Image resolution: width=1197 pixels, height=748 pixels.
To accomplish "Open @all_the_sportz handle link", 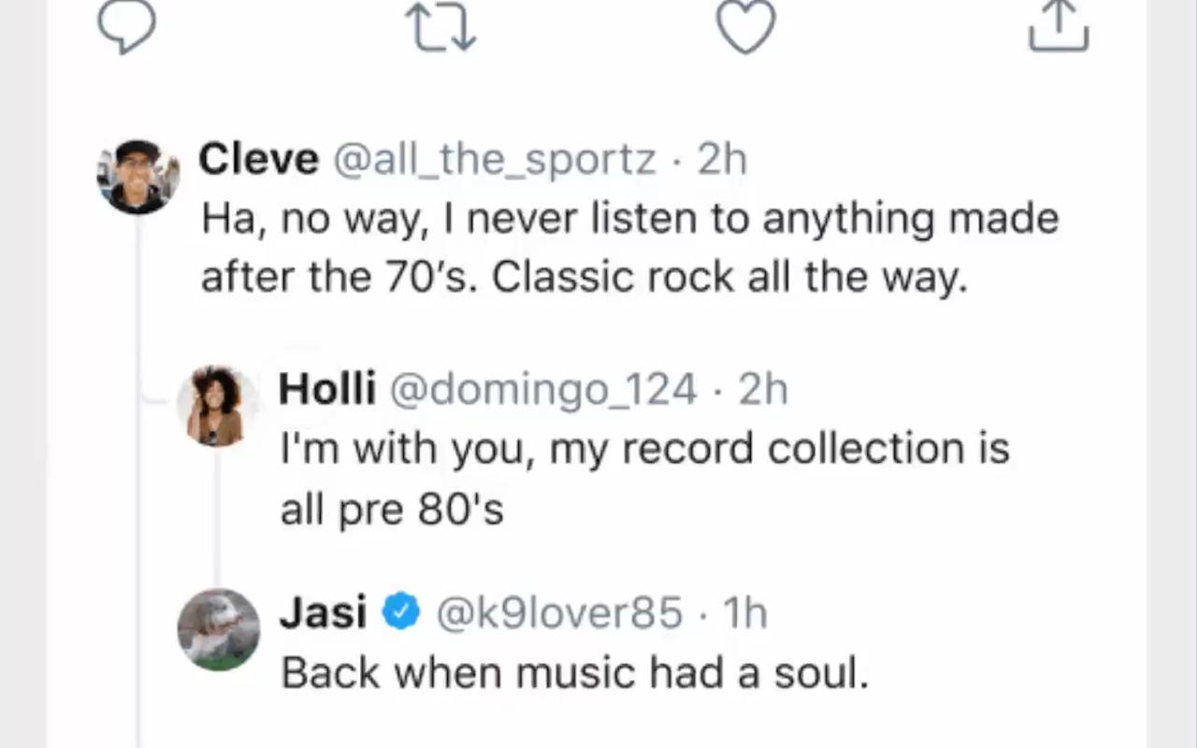I will (x=495, y=158).
